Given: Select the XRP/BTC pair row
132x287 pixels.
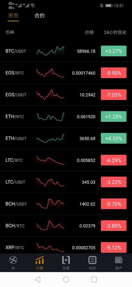Looking at the screenshot, I should 66,245.
